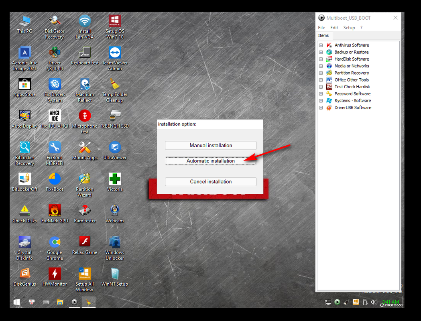Expand Antivirus Software tree node

321,45
